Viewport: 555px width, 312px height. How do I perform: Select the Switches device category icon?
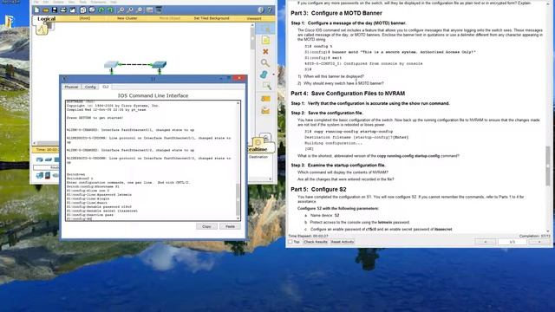(49, 159)
